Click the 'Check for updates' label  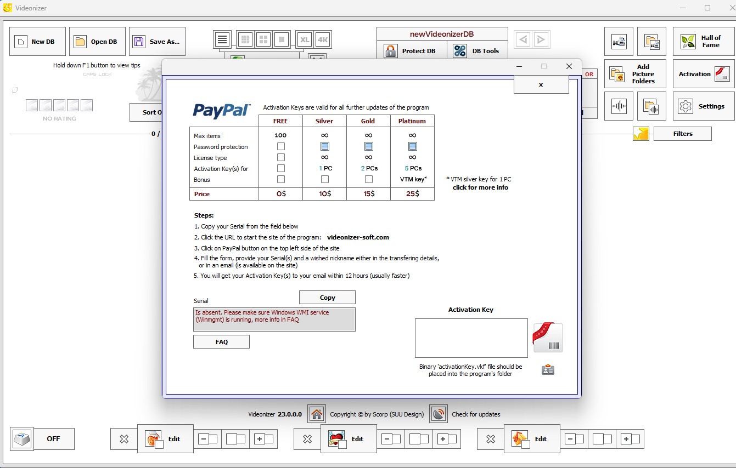click(x=476, y=414)
